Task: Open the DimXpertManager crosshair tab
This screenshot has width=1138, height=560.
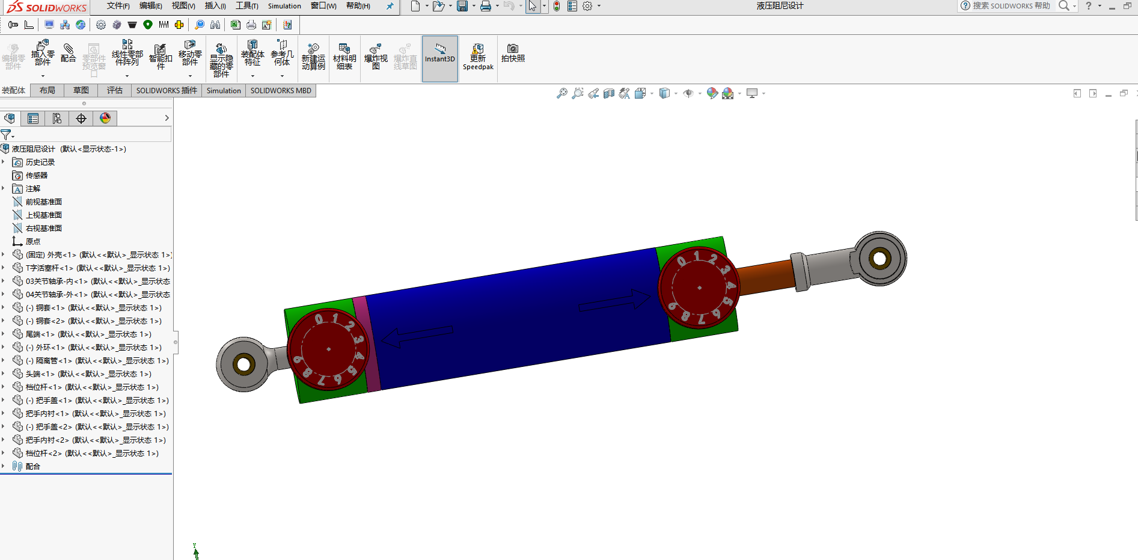Action: [x=81, y=118]
